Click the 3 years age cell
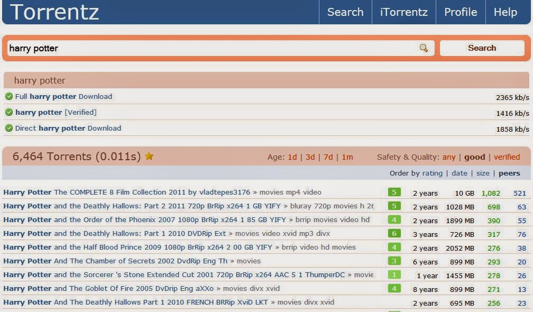Image resolution: width=533 pixels, height=312 pixels. [x=425, y=234]
